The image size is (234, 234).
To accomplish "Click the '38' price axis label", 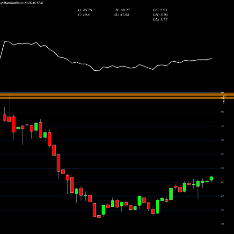I will (x=222, y=210).
